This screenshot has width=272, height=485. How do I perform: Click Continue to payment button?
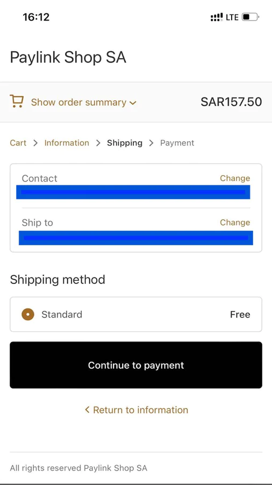[136, 365]
